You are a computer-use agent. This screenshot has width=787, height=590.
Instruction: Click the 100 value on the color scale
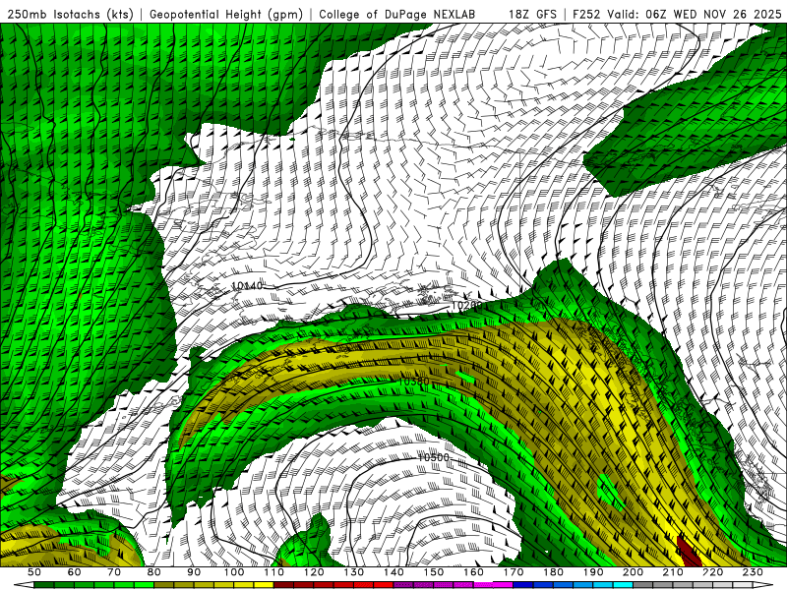pos(234,572)
